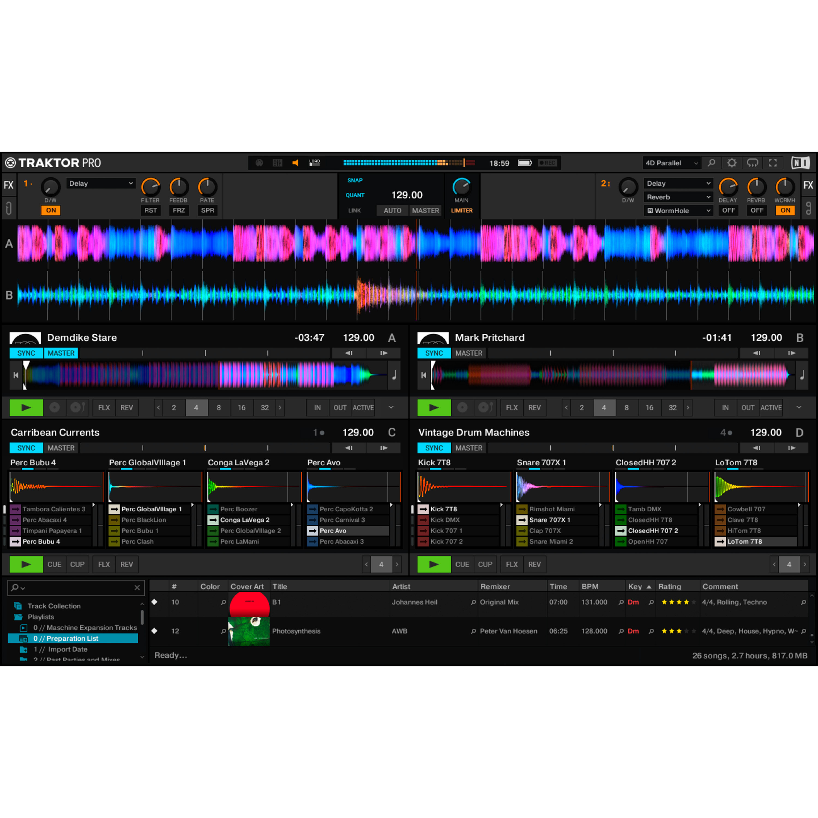Expand Deck A advanced panel chevron
Viewport: 818px width, 818px height.
click(x=391, y=407)
